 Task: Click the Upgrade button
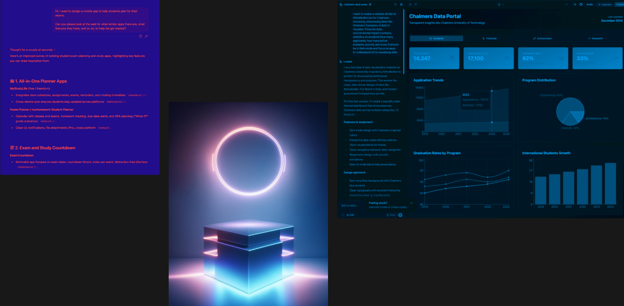(x=605, y=5)
